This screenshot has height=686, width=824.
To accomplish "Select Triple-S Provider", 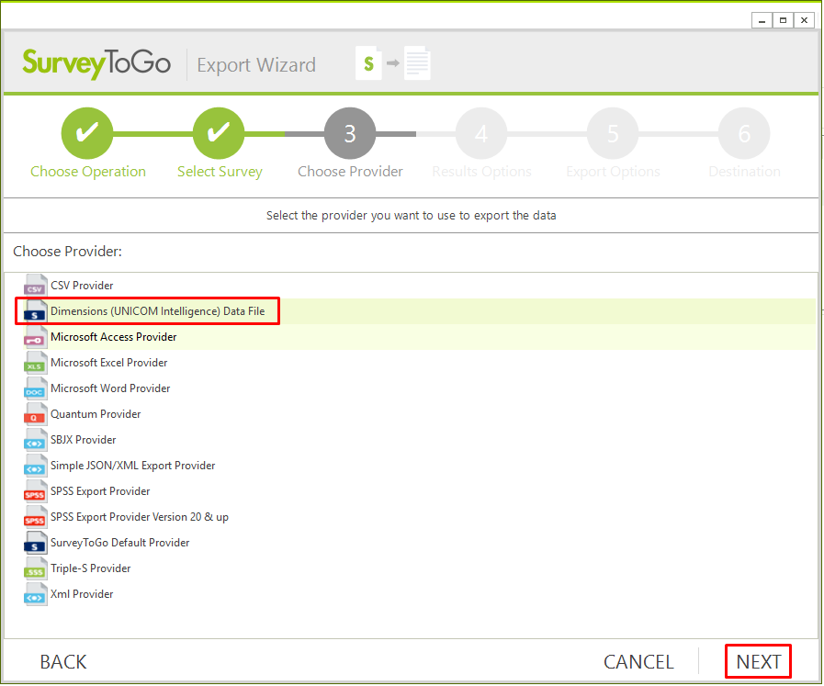I will [x=90, y=568].
